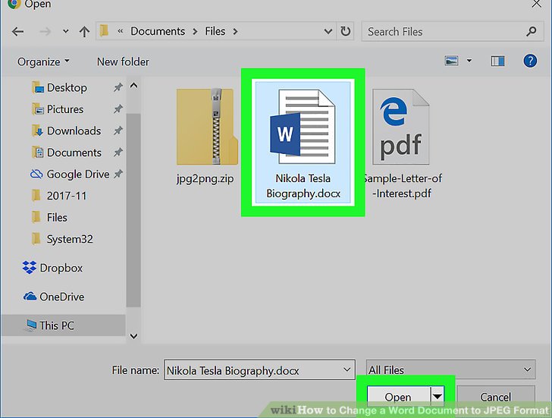The height and width of the screenshot is (418, 552).
Task: Open the File name dropdown arrow
Action: 347,370
